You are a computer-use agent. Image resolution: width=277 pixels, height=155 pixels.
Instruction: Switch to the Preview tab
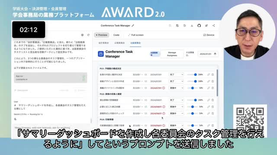tap(102, 35)
